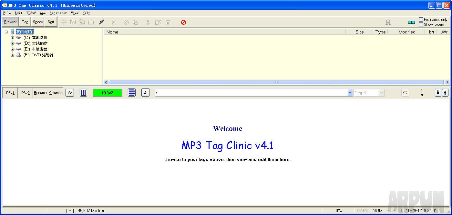The image size is (452, 215).
Task: Click the icon right of paste icon
Action: click(x=168, y=22)
